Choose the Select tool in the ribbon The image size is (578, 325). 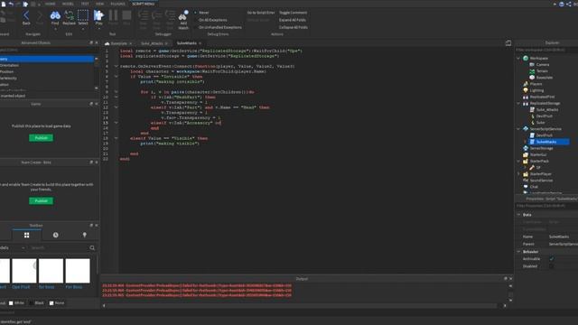83,17
